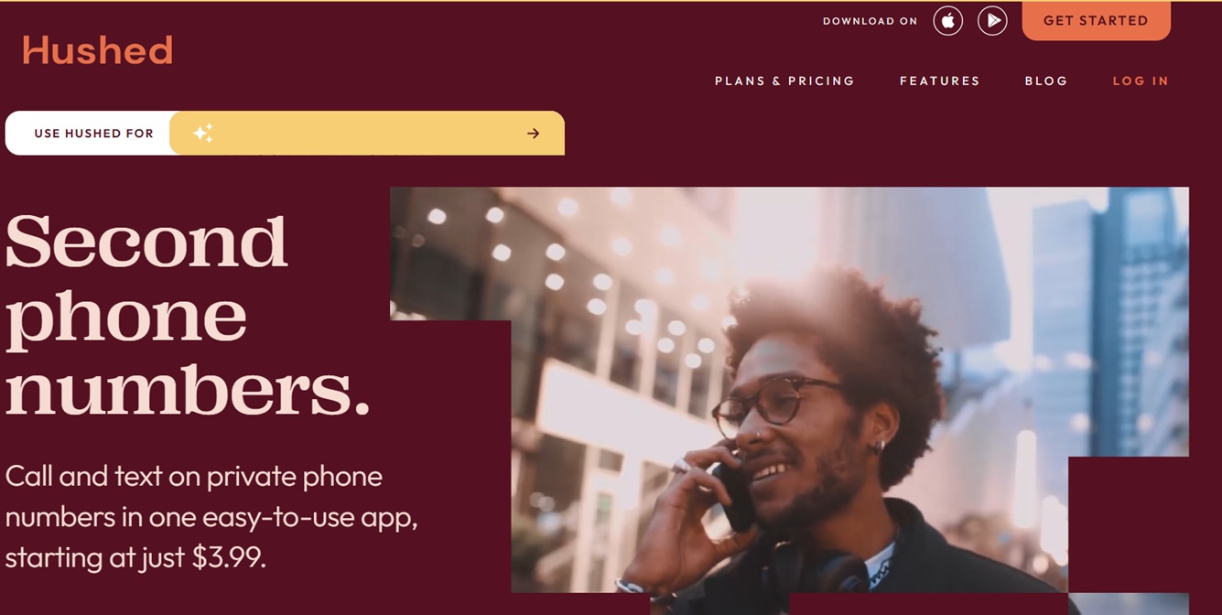Open the Google Play download icon
Screen dimensions: 1222x615
click(x=992, y=20)
